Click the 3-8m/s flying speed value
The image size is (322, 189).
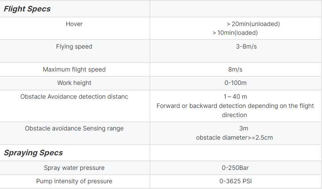pyautogui.click(x=235, y=47)
